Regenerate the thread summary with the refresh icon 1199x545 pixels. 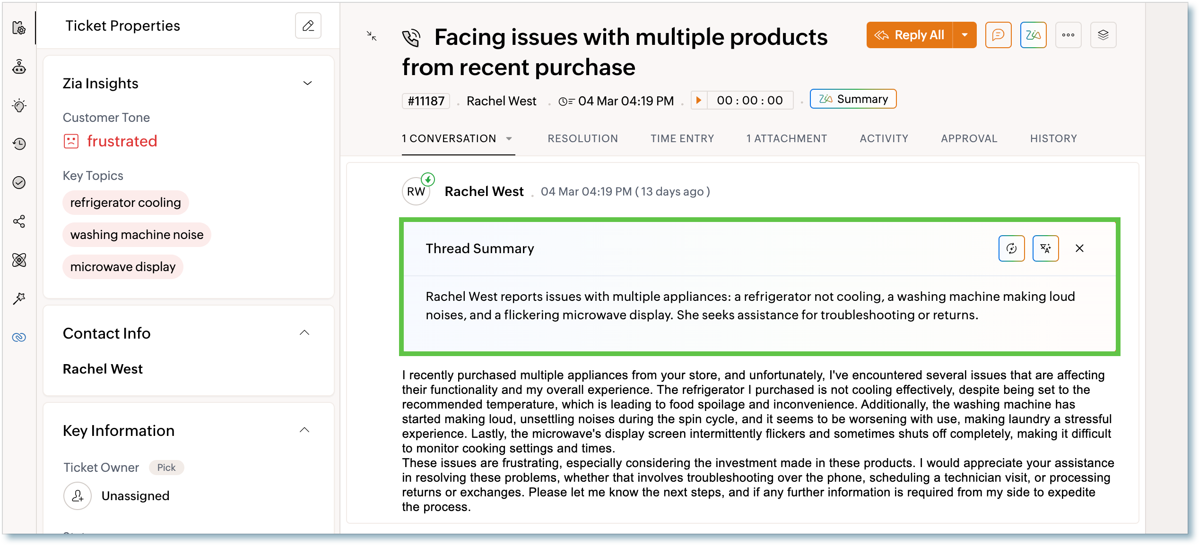click(1011, 248)
